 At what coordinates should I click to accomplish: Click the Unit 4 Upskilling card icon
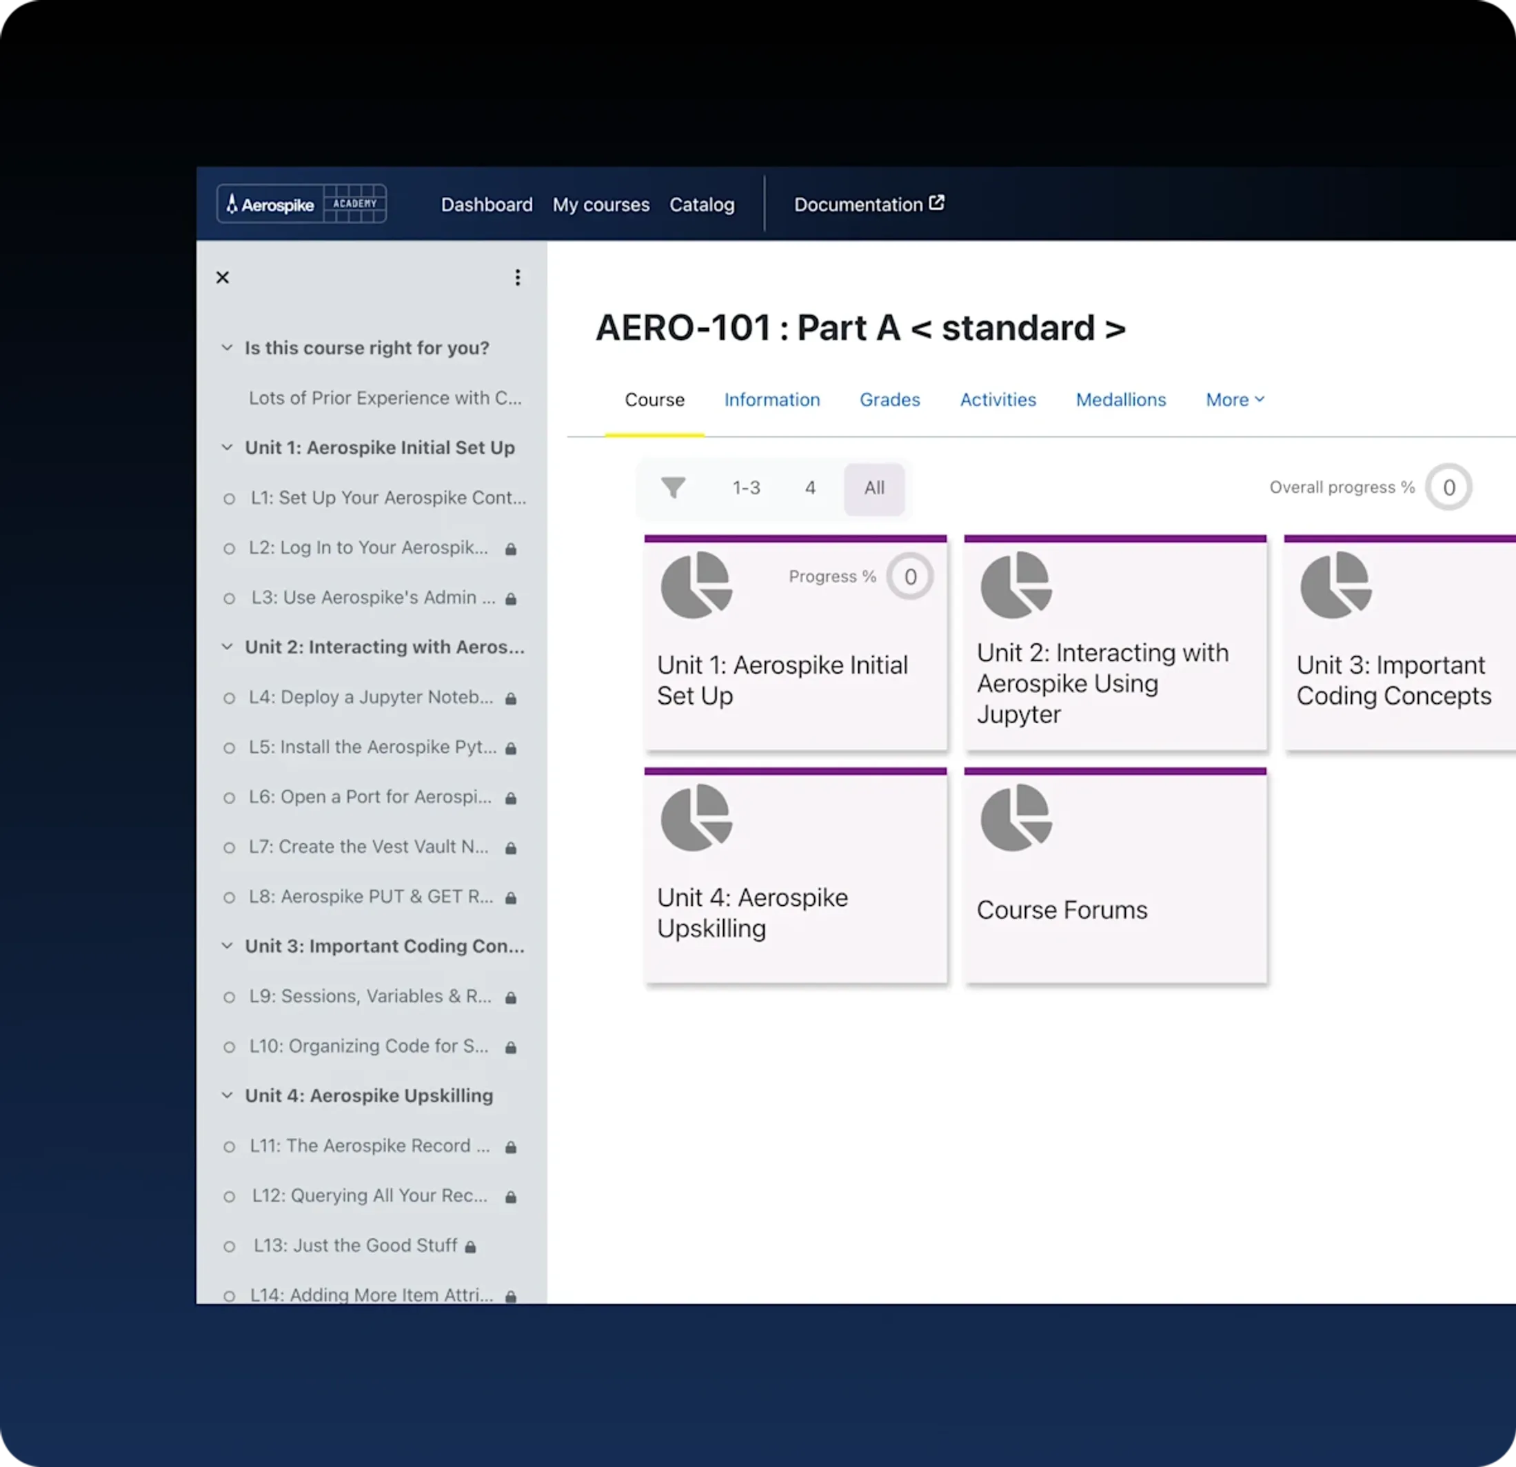click(696, 818)
